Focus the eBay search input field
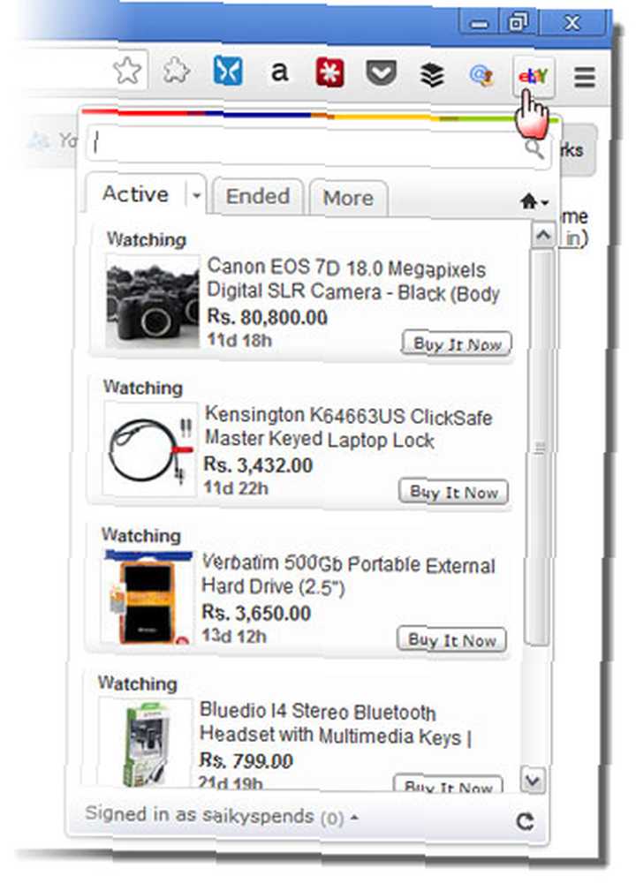The width and height of the screenshot is (636, 883). [307, 144]
